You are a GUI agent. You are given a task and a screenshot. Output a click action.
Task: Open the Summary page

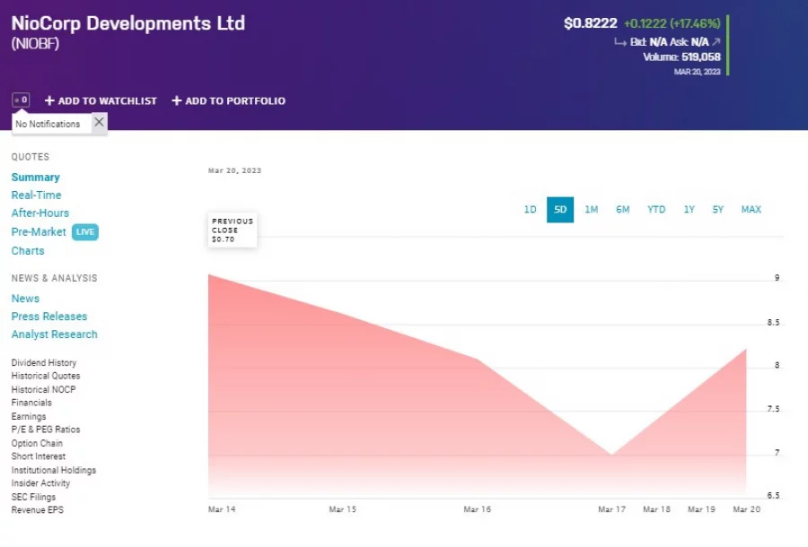(36, 177)
